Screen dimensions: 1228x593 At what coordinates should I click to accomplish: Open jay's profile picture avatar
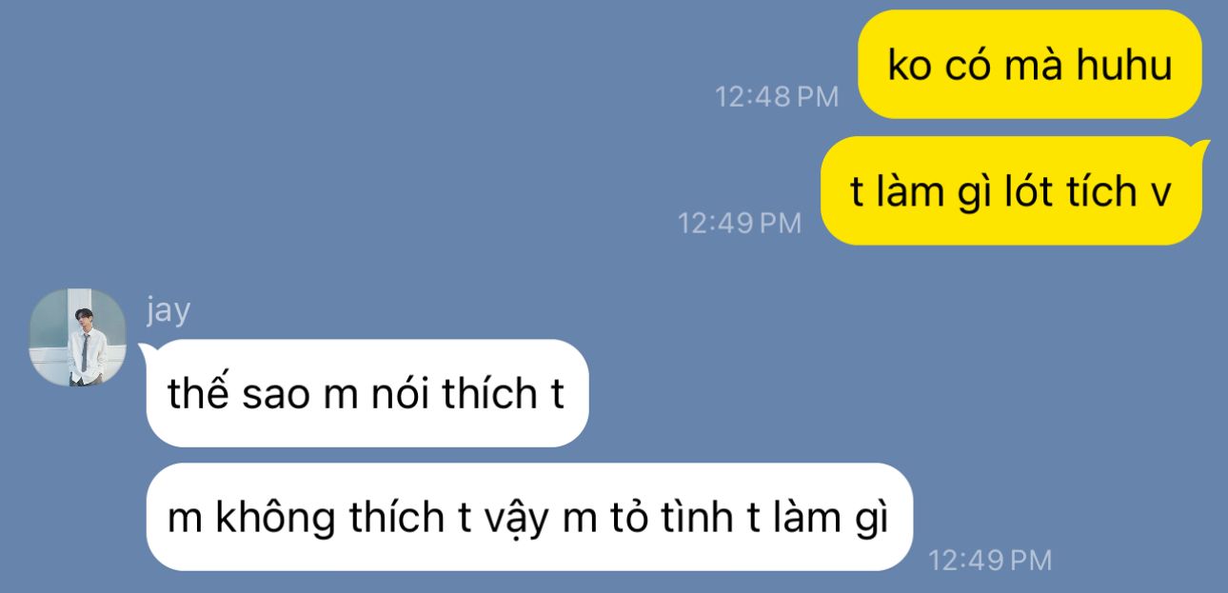pos(78,336)
